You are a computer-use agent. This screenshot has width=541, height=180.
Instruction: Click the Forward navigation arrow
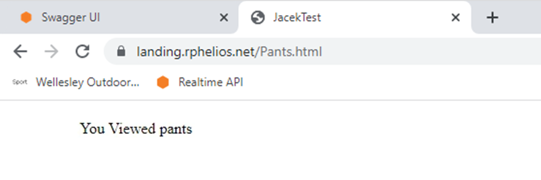pos(51,52)
